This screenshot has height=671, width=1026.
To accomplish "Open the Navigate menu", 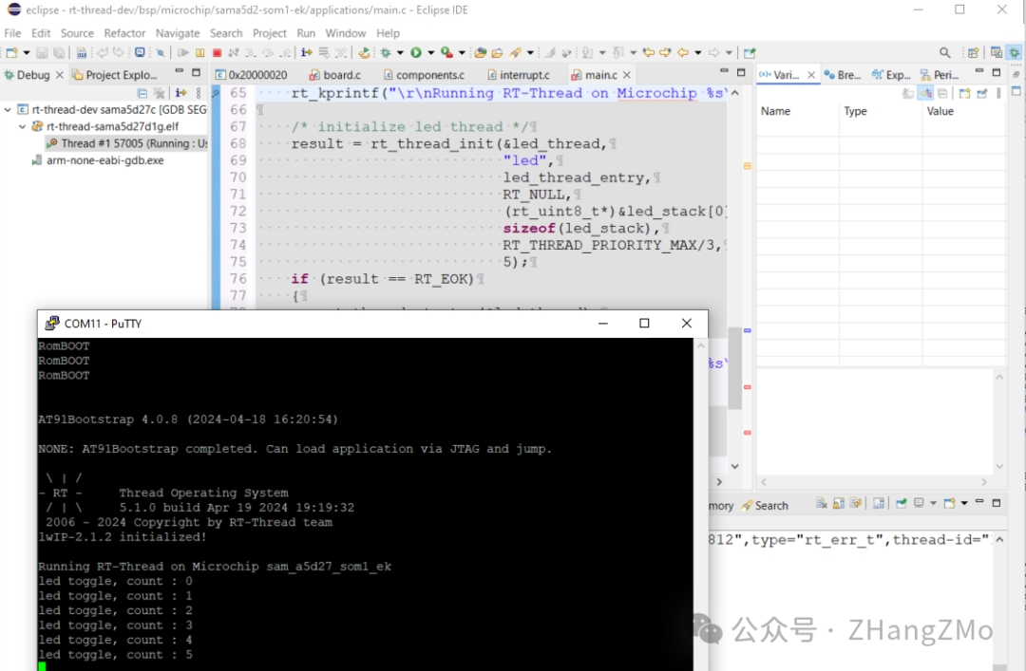I will click(x=178, y=32).
